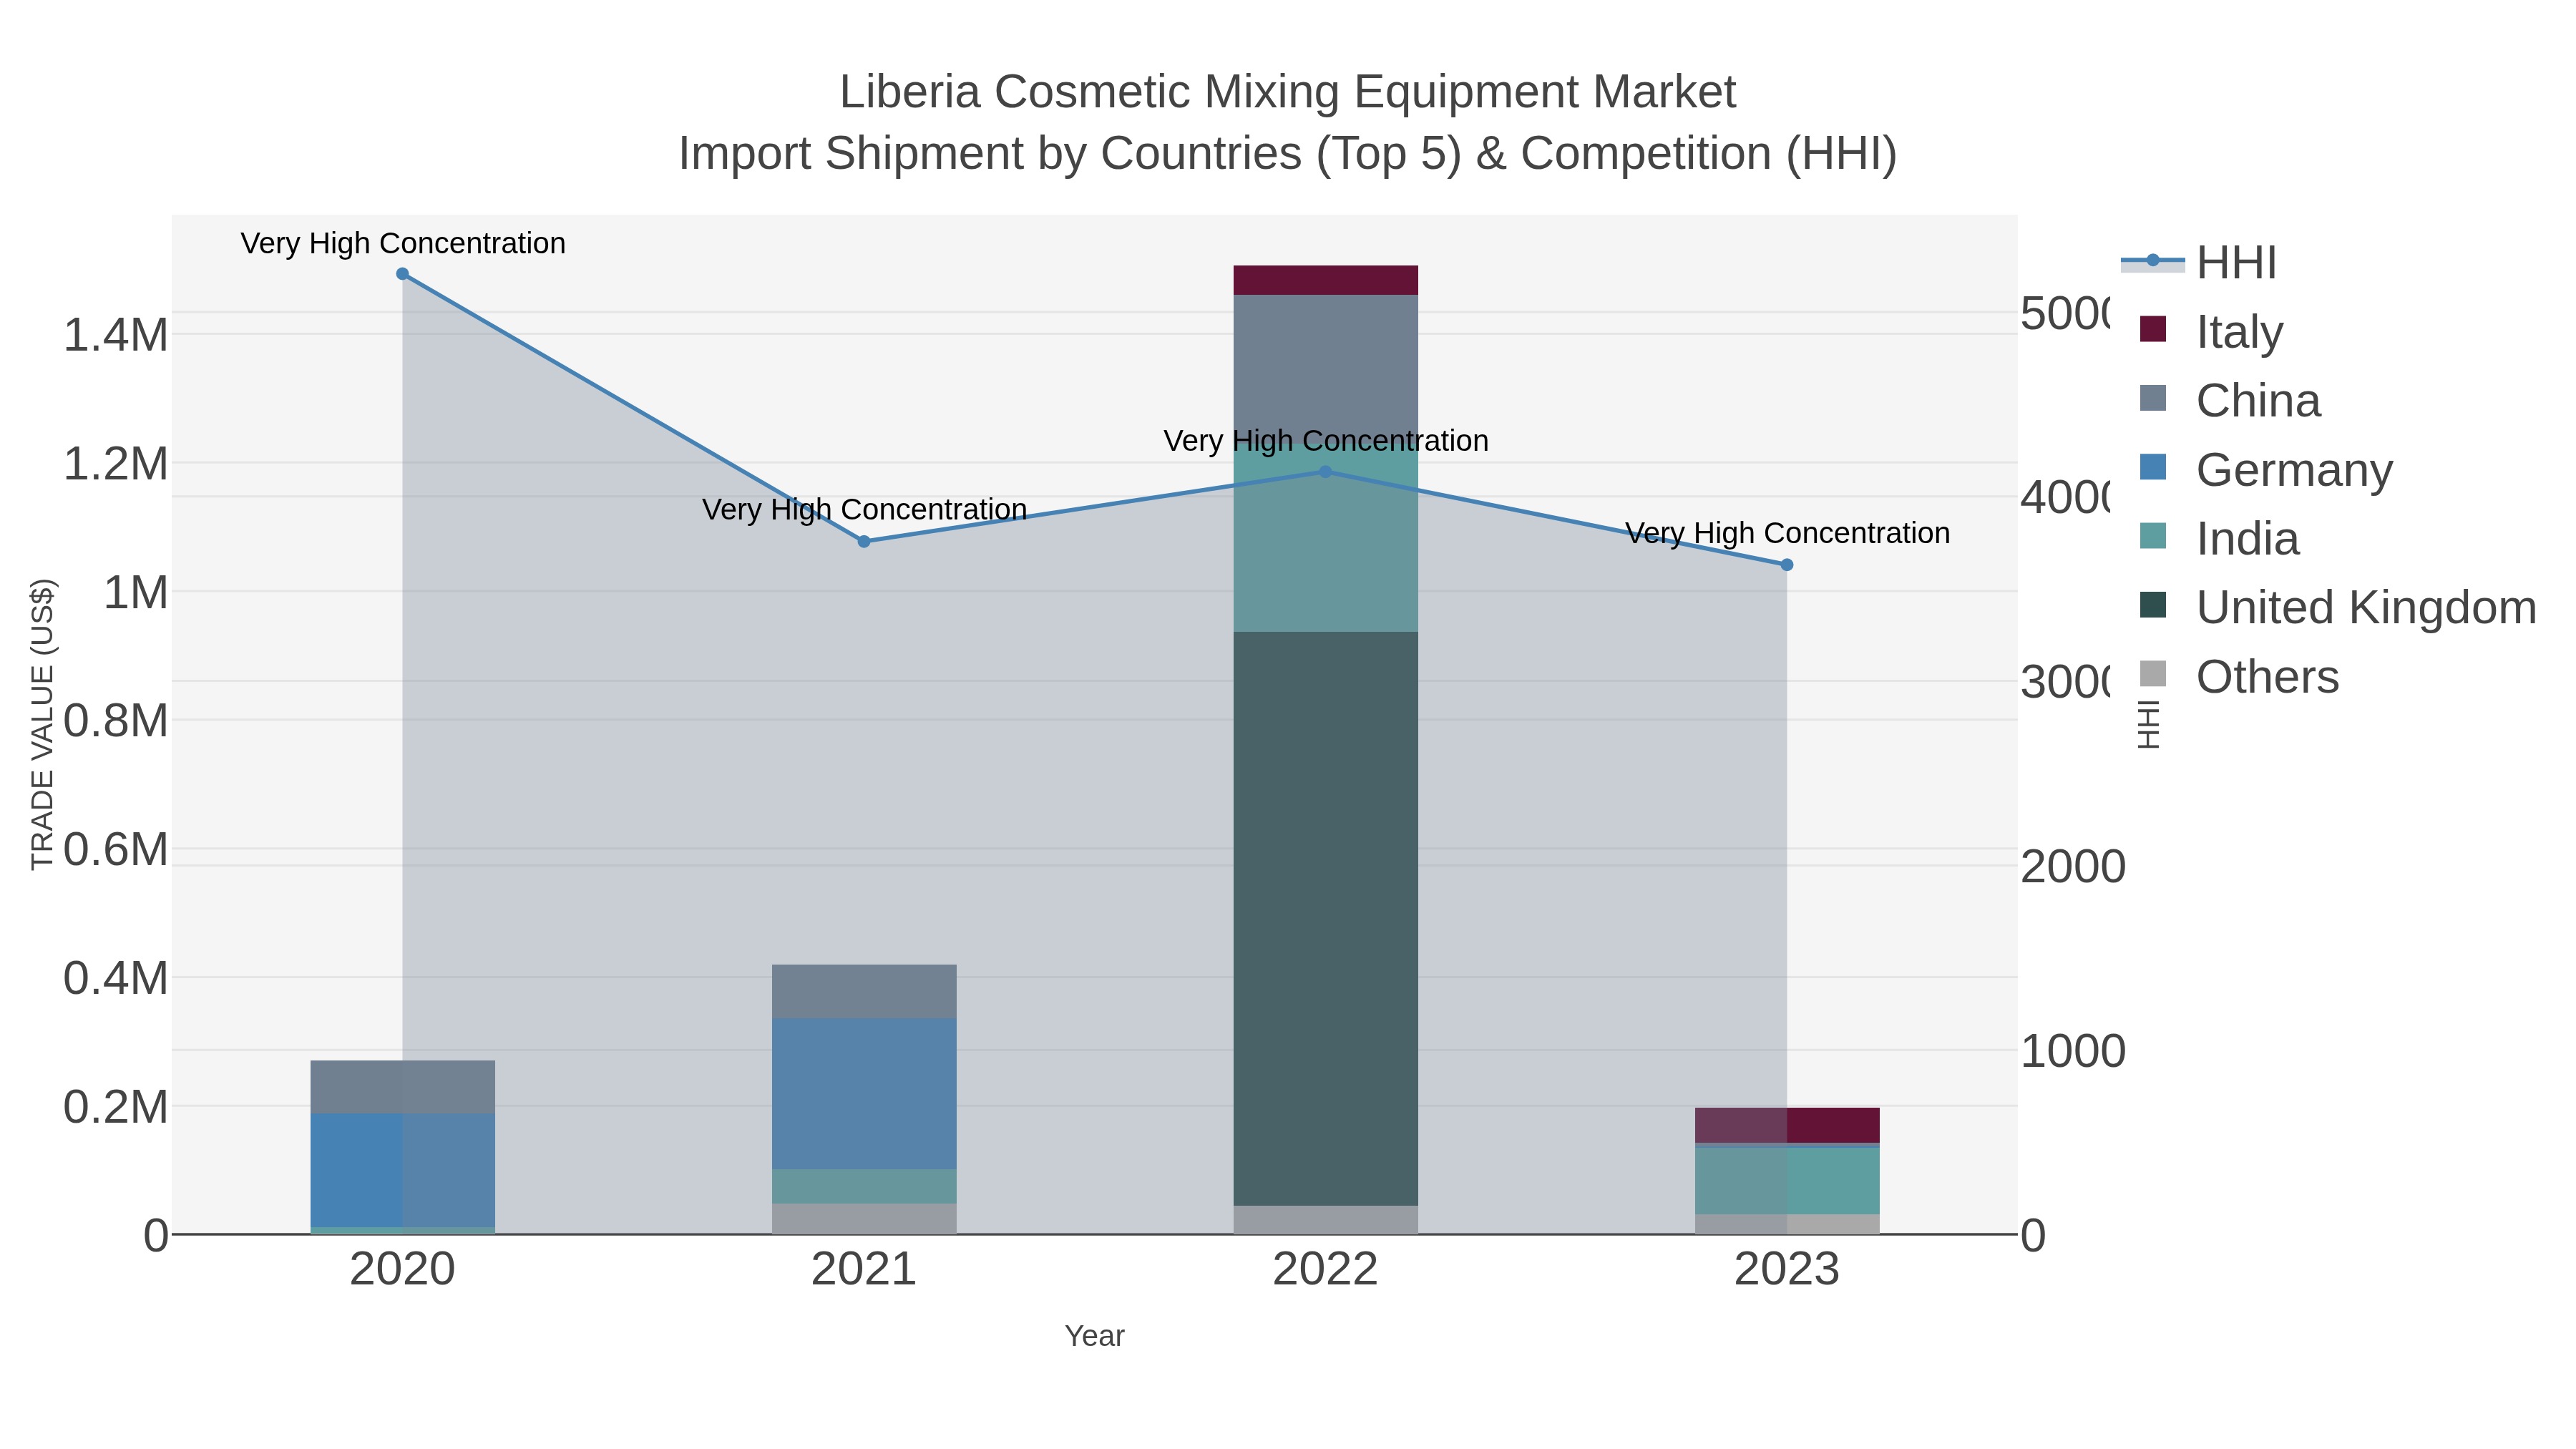2576x1449 pixels.
Task: Click the Italy color swatch in legend
Action: 2153,329
